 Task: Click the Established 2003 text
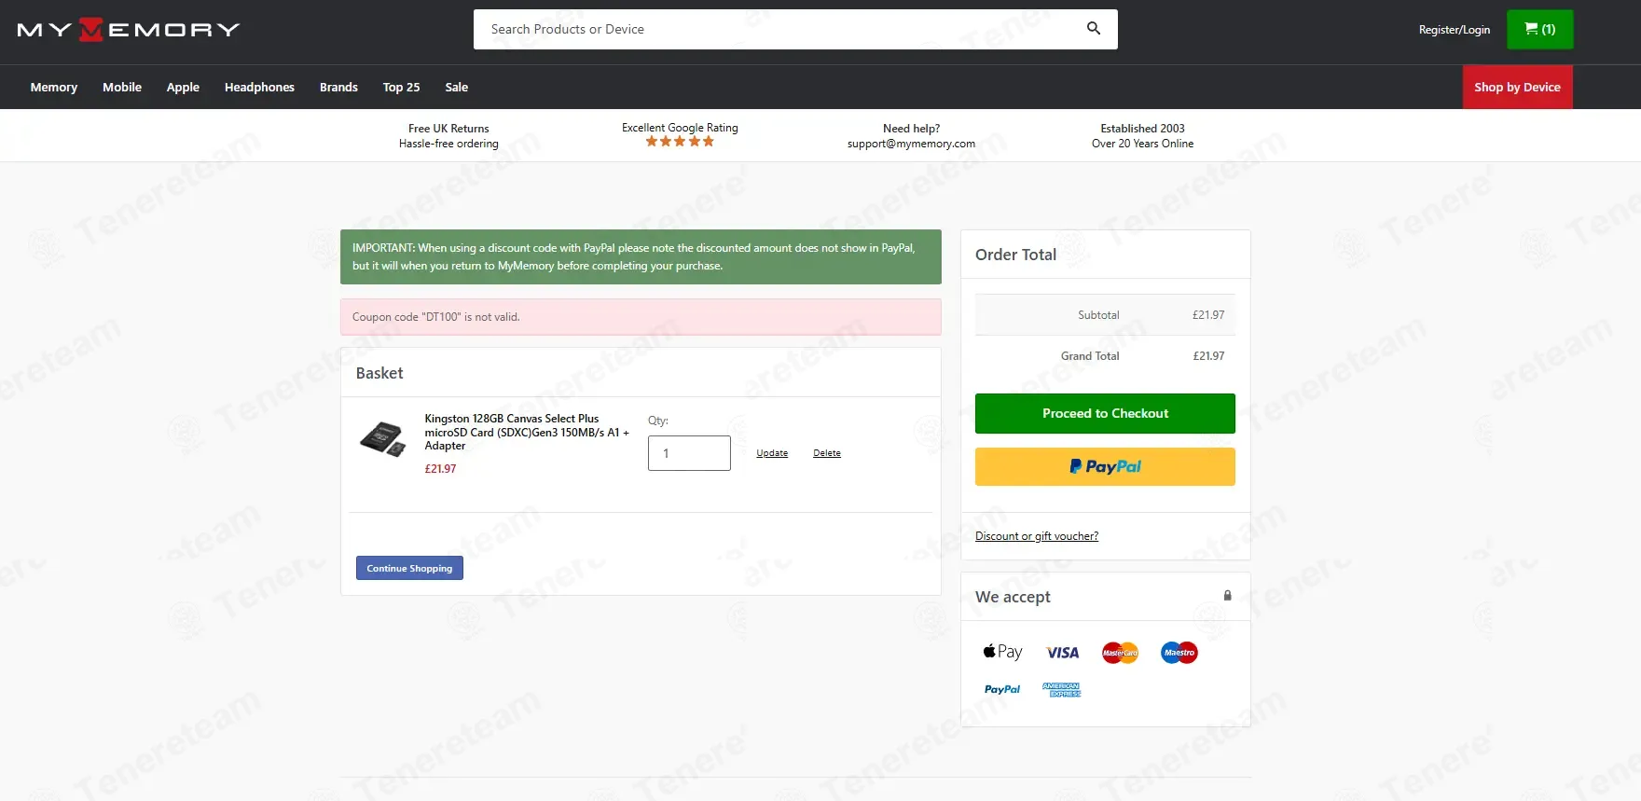1142,129
